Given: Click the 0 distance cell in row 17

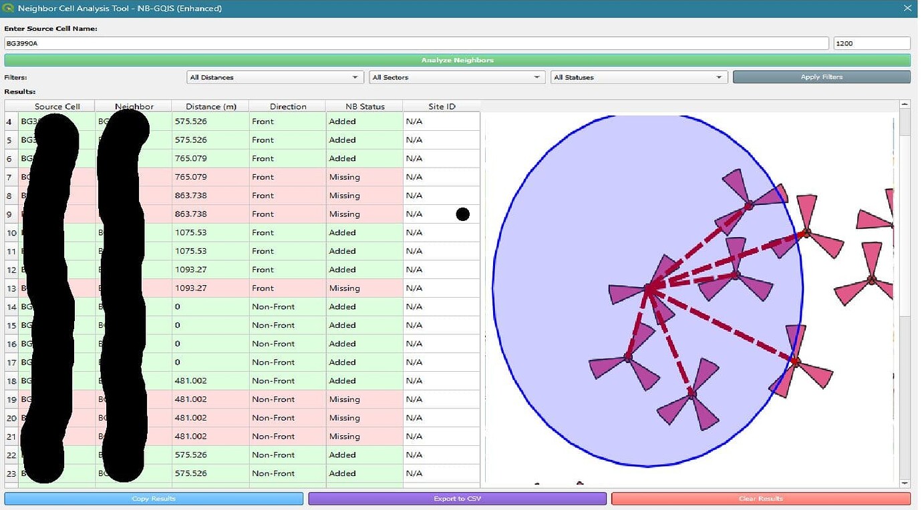Looking at the screenshot, I should (x=210, y=362).
